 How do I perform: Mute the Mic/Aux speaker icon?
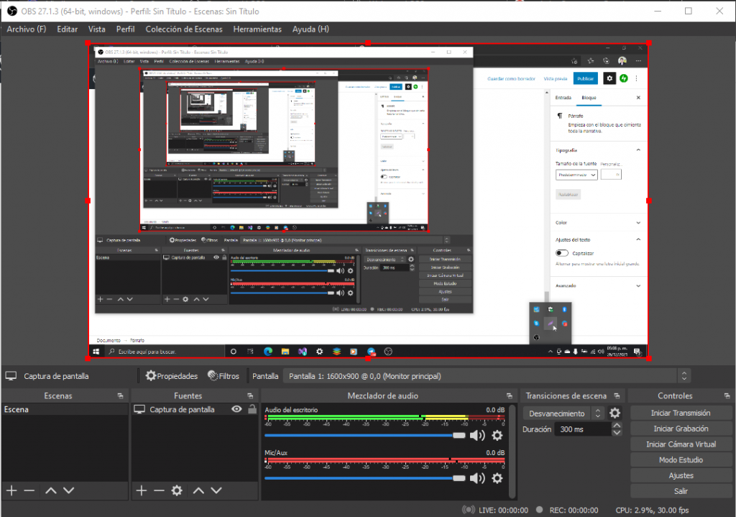pos(477,477)
